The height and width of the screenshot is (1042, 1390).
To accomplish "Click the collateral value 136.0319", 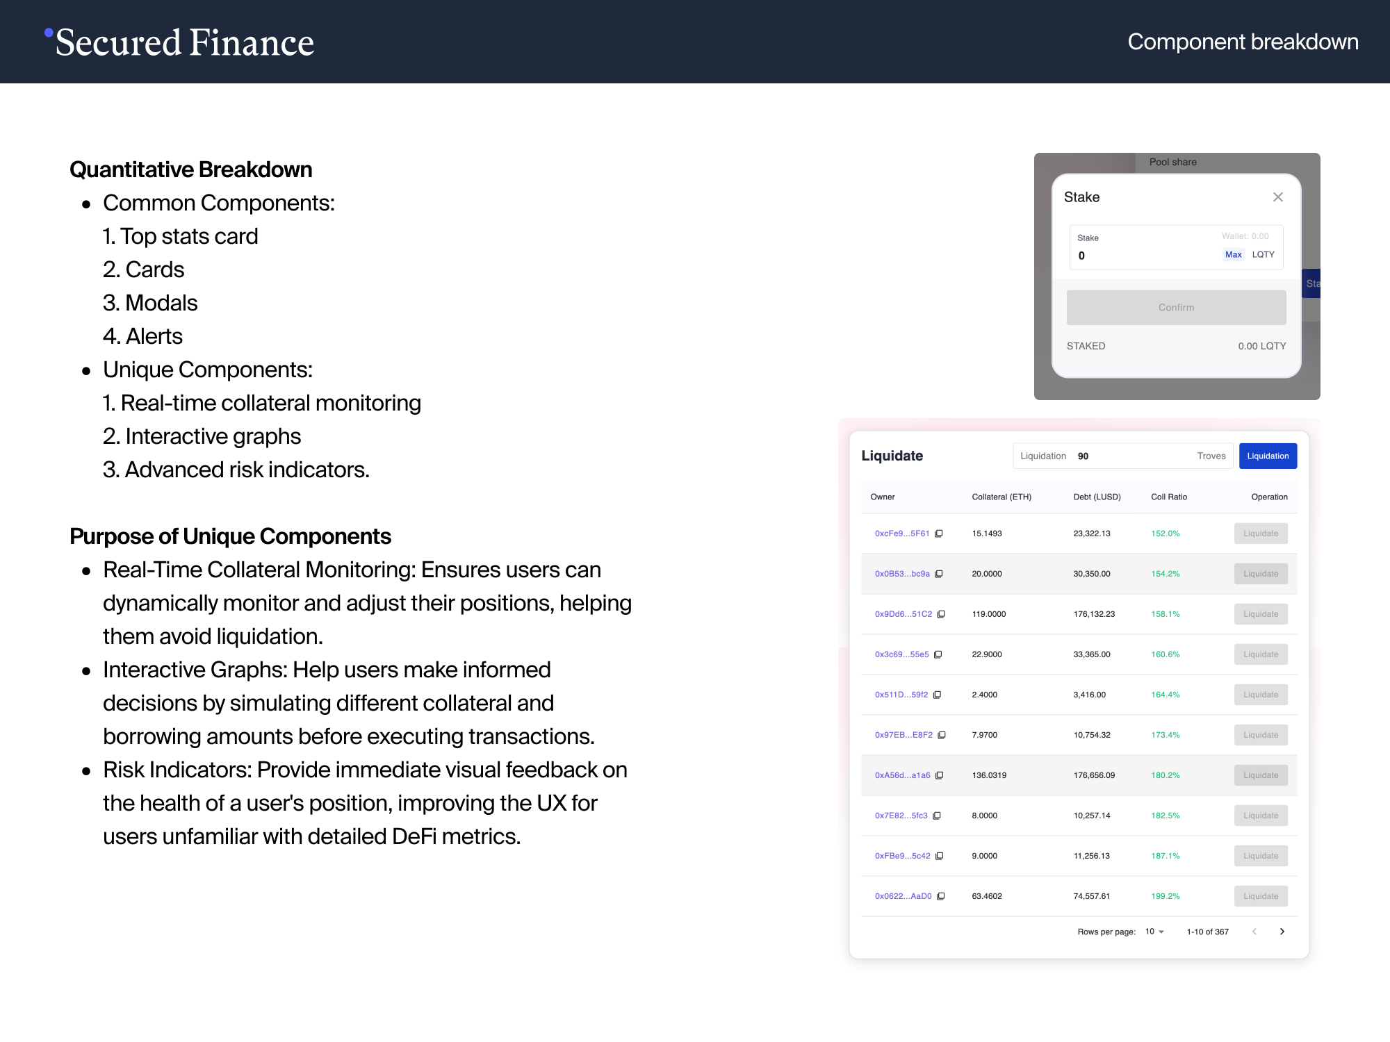I will [x=989, y=775].
